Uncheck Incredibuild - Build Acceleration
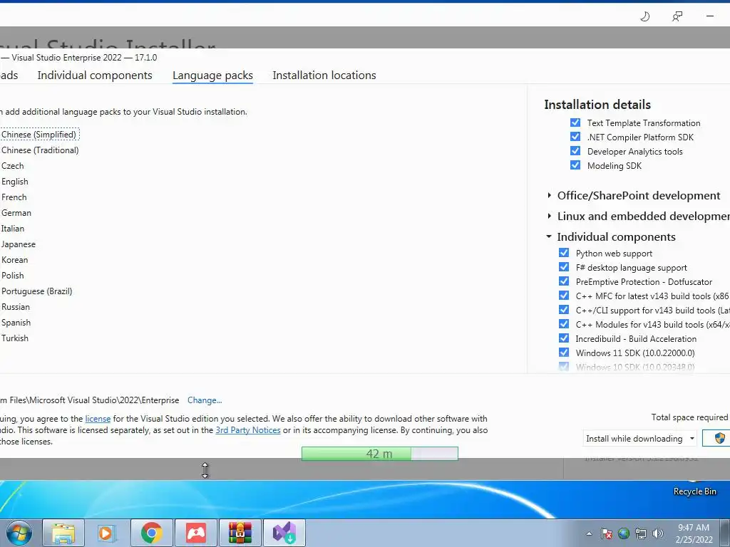730x547 pixels. point(564,338)
